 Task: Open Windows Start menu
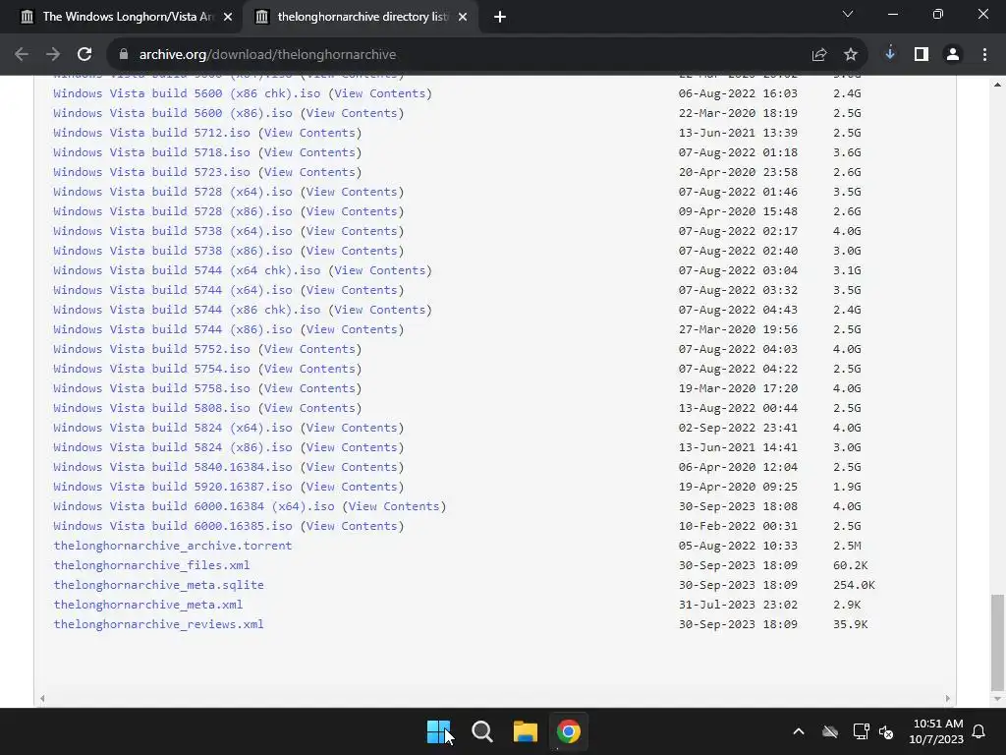(439, 731)
